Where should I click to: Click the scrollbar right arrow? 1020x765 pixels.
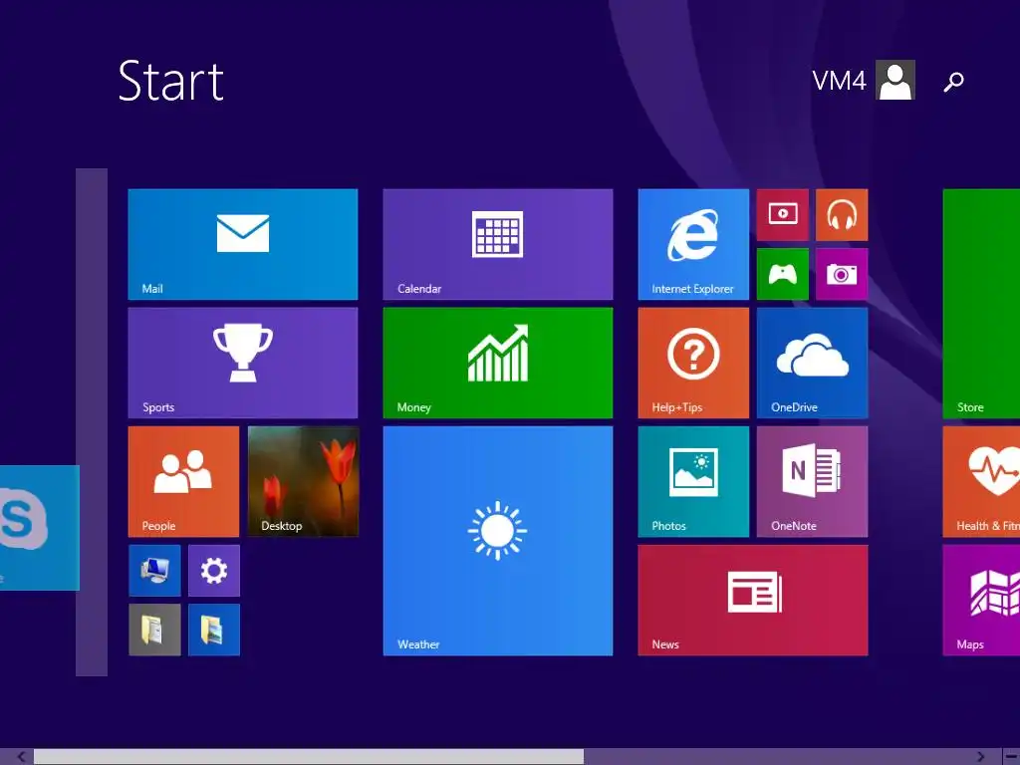(980, 757)
